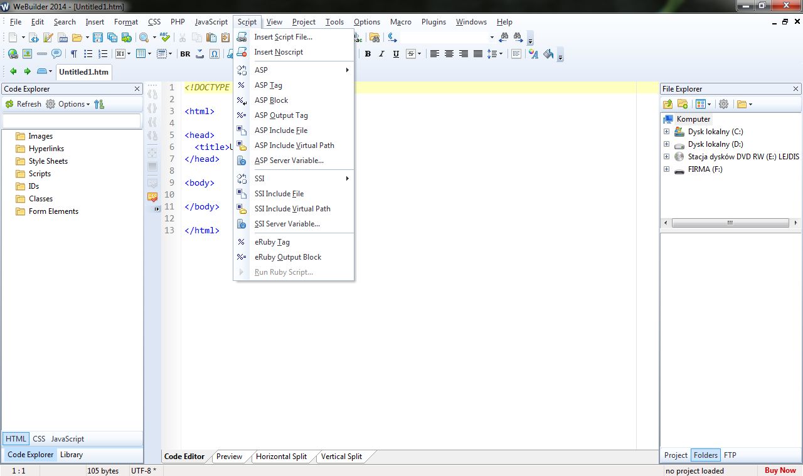Image resolution: width=803 pixels, height=476 pixels.
Task: Insert a bulleted list icon
Action: coord(88,54)
